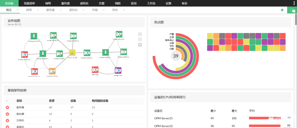Expand the 网络 sub-tab dropdown arrow
The image size is (297, 128).
point(38,10)
